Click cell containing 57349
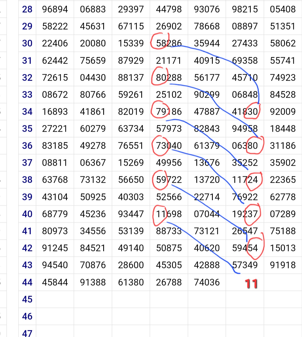Screen dimensions: 302x337 click(245, 265)
